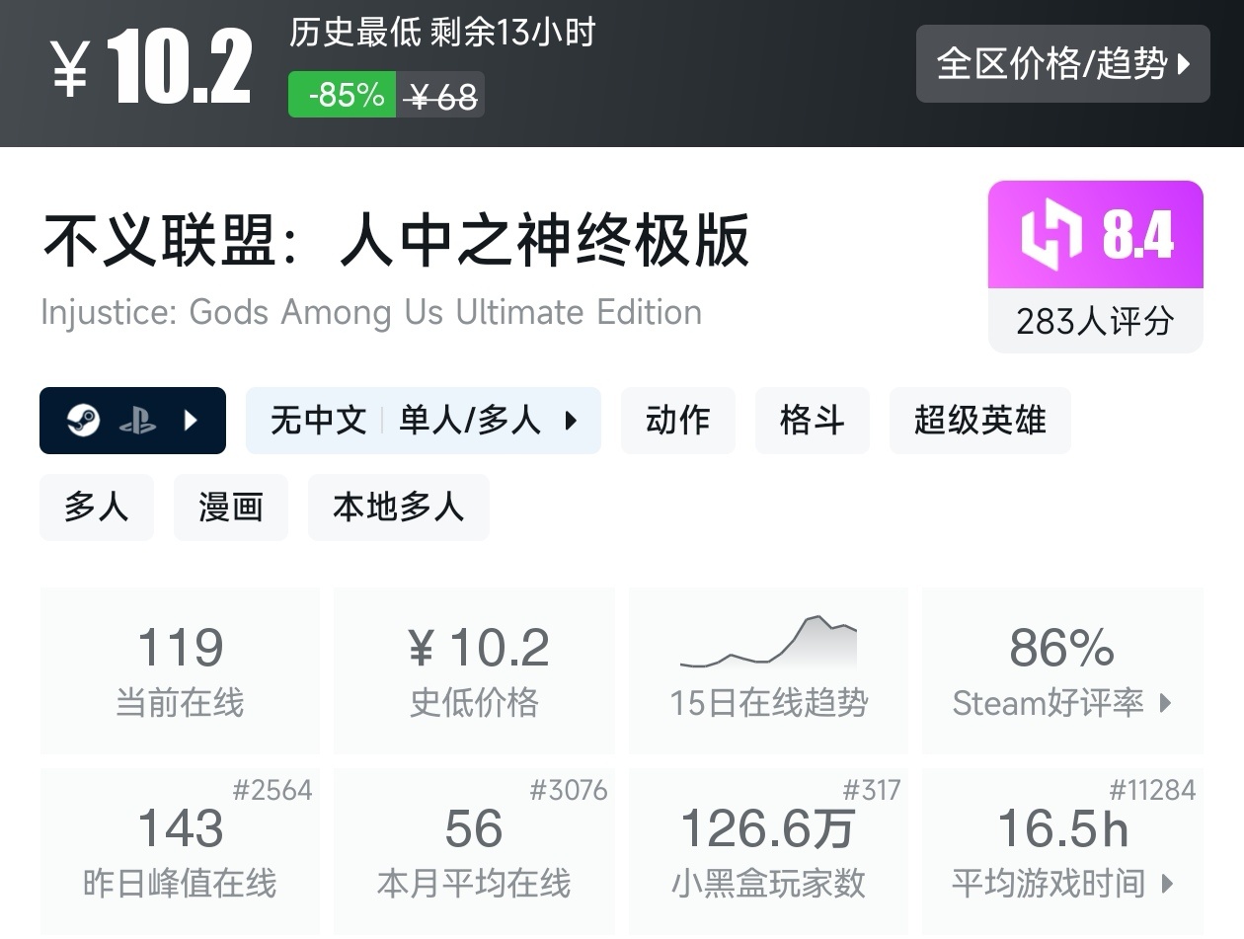Open the 56 本月平均在线 stat card

click(x=474, y=851)
